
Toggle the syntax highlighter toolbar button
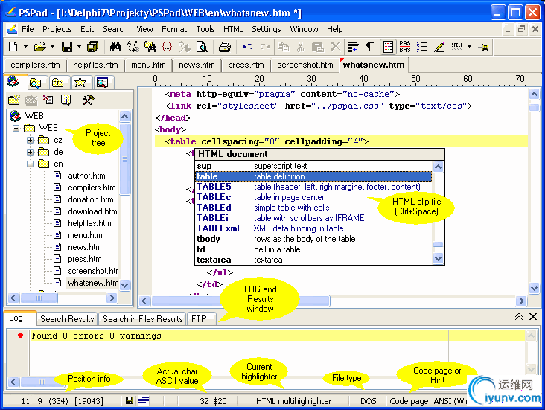[388, 47]
